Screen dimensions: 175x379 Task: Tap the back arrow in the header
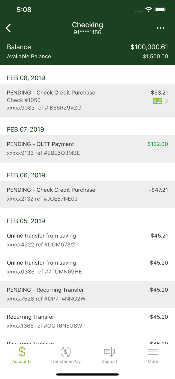[x=8, y=28]
